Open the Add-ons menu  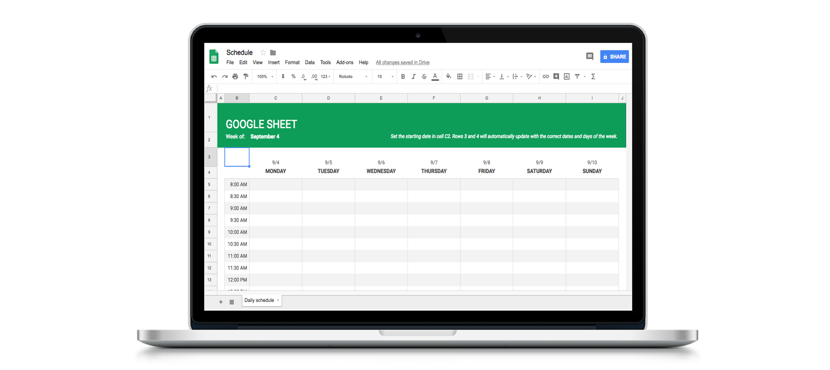click(x=345, y=62)
